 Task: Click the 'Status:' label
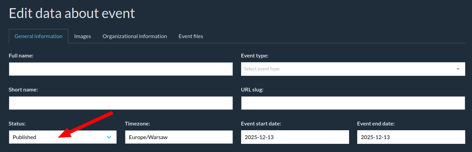pyautogui.click(x=17, y=124)
